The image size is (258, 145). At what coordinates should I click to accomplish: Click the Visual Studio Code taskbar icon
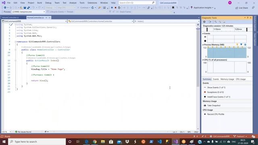tap(160, 141)
